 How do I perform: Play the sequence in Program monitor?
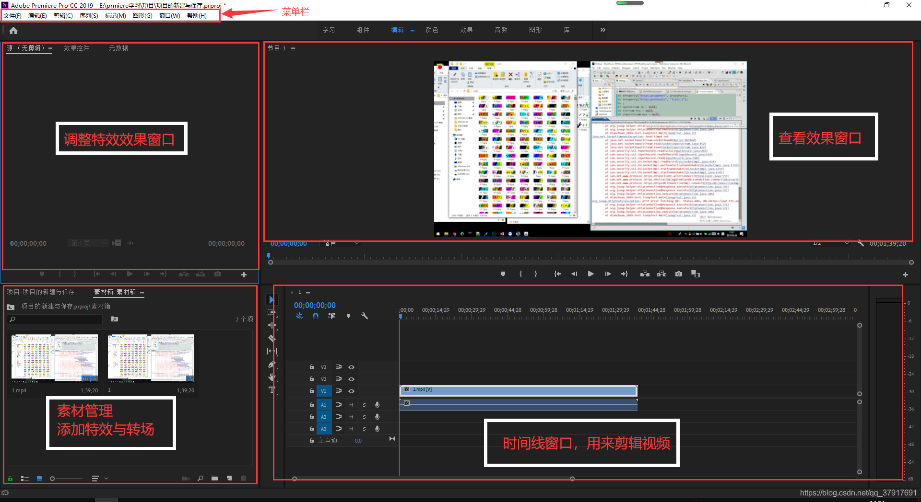coord(591,274)
